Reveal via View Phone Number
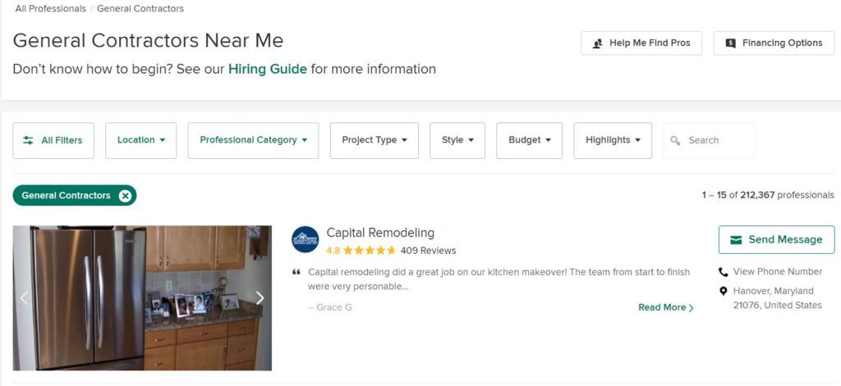841x386 pixels. pyautogui.click(x=777, y=272)
